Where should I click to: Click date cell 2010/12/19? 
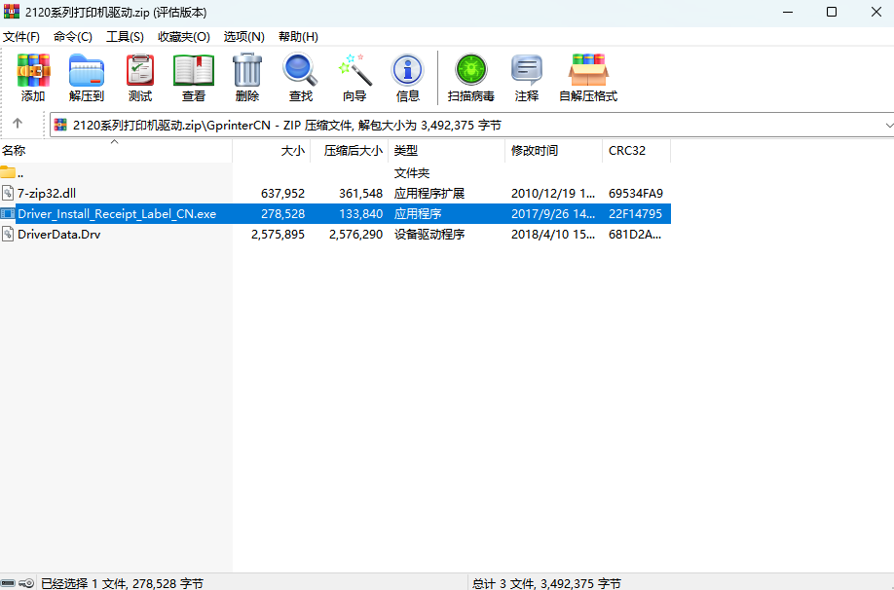(553, 193)
